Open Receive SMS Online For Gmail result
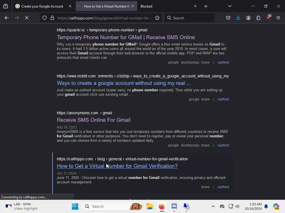285x213 pixels. coord(94,120)
